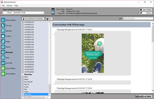Click Conversation with (WhatsApp) heading

click(69, 25)
